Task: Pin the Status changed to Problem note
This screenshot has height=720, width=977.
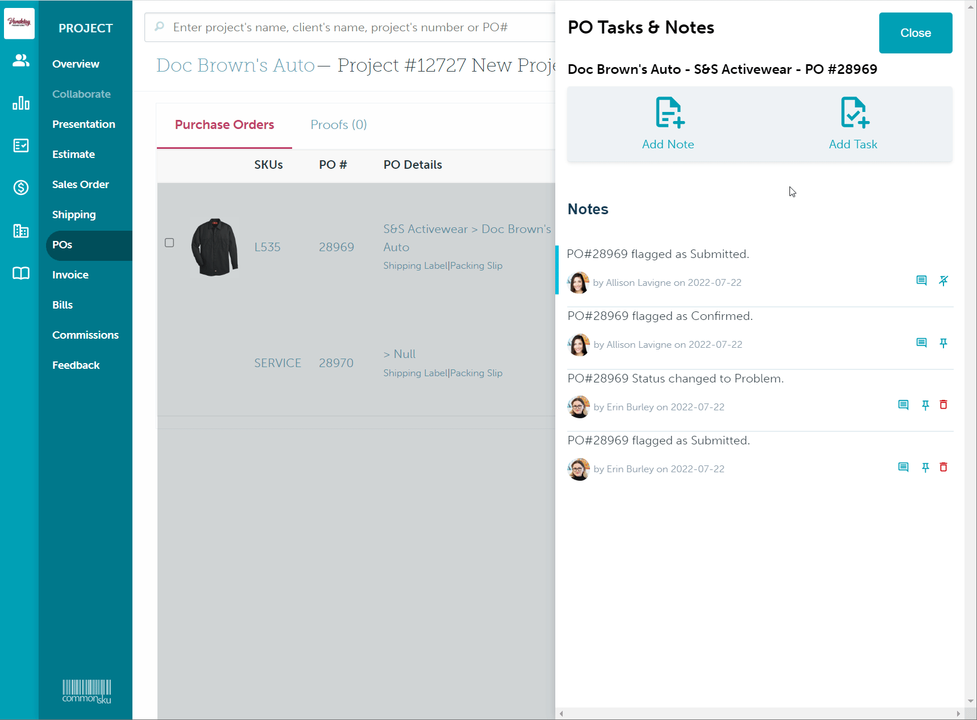Action: point(925,405)
